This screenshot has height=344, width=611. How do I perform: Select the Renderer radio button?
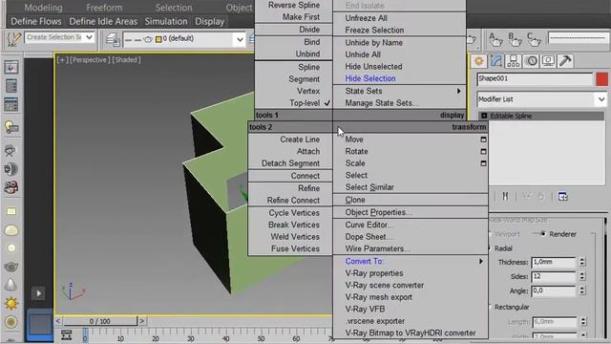point(543,234)
